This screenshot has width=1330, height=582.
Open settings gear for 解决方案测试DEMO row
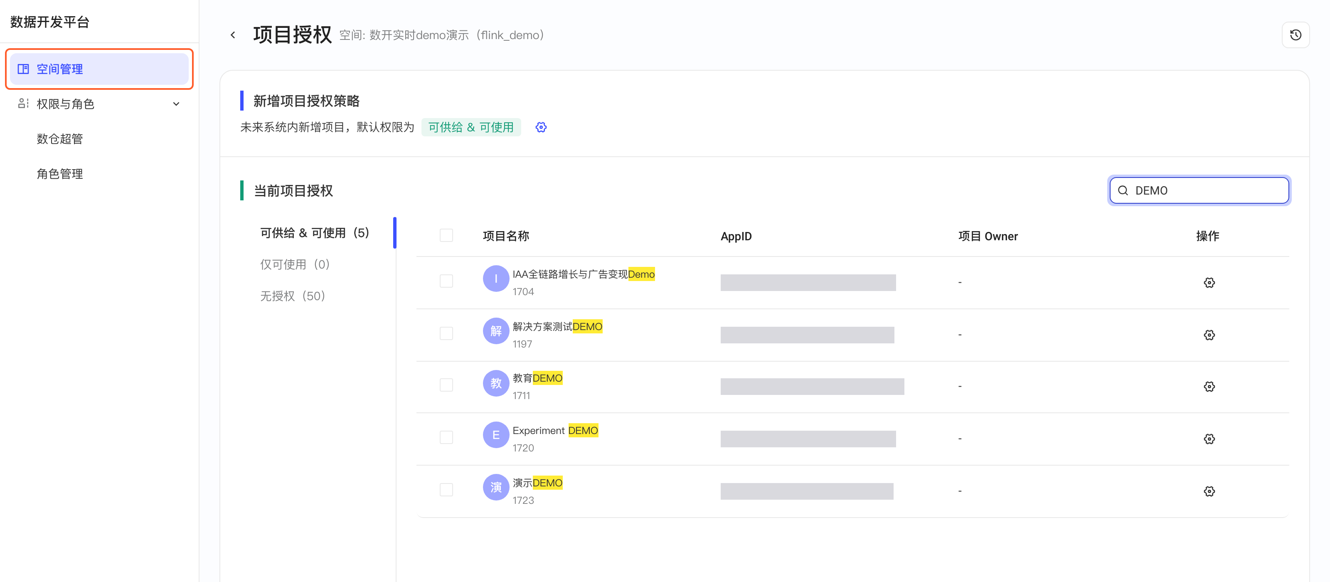click(x=1209, y=335)
